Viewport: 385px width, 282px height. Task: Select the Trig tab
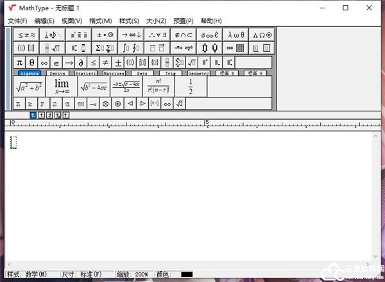[170, 74]
